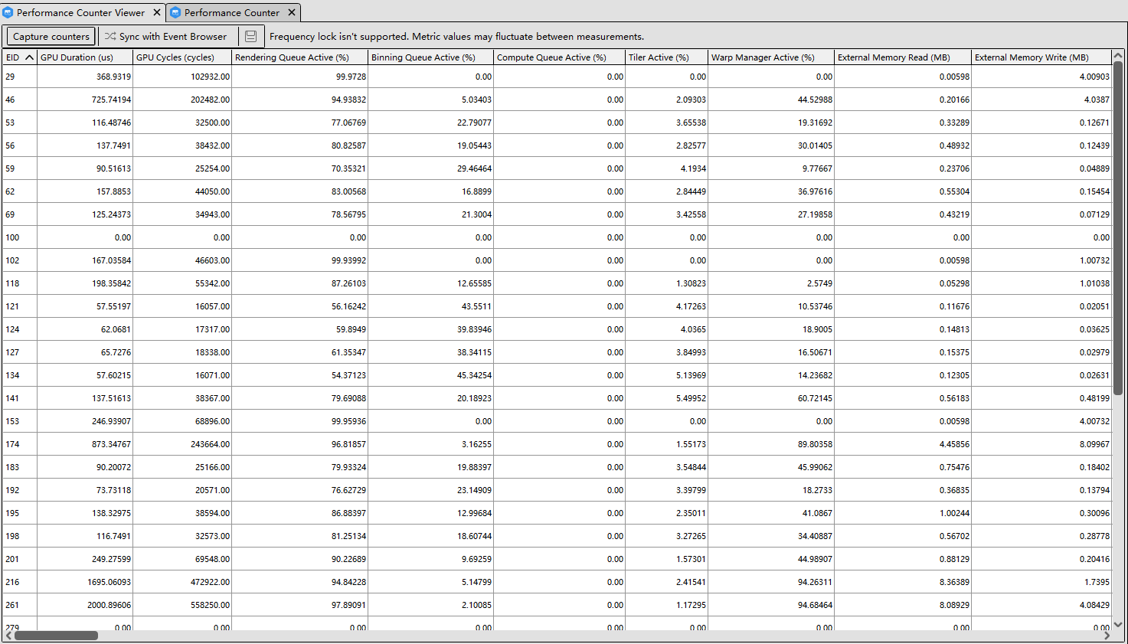
Task: Click Binning Queue value 18.60744
Action: click(x=475, y=536)
